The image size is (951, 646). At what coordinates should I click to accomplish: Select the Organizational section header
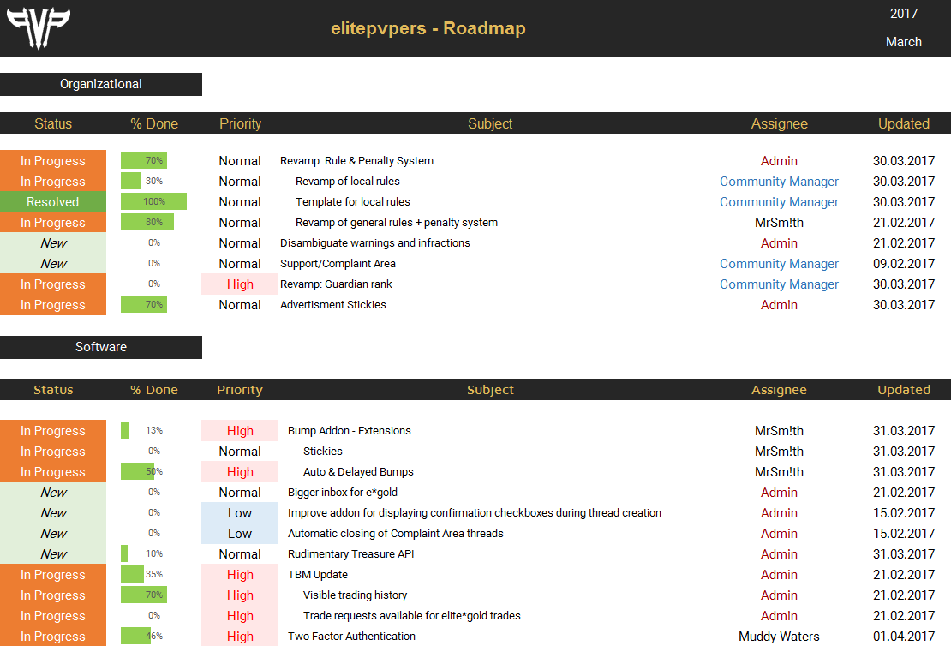[101, 84]
